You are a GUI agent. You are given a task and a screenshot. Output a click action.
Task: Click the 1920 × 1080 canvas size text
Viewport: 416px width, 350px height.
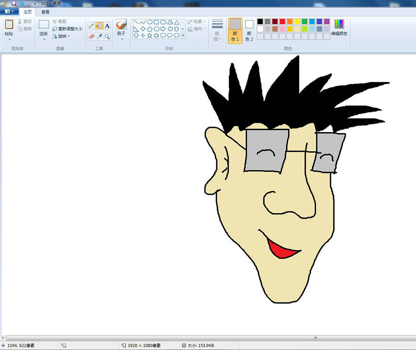coord(144,345)
